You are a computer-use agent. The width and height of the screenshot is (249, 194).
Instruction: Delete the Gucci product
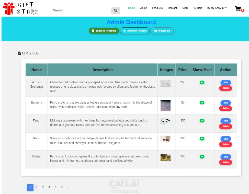[x=226, y=144]
